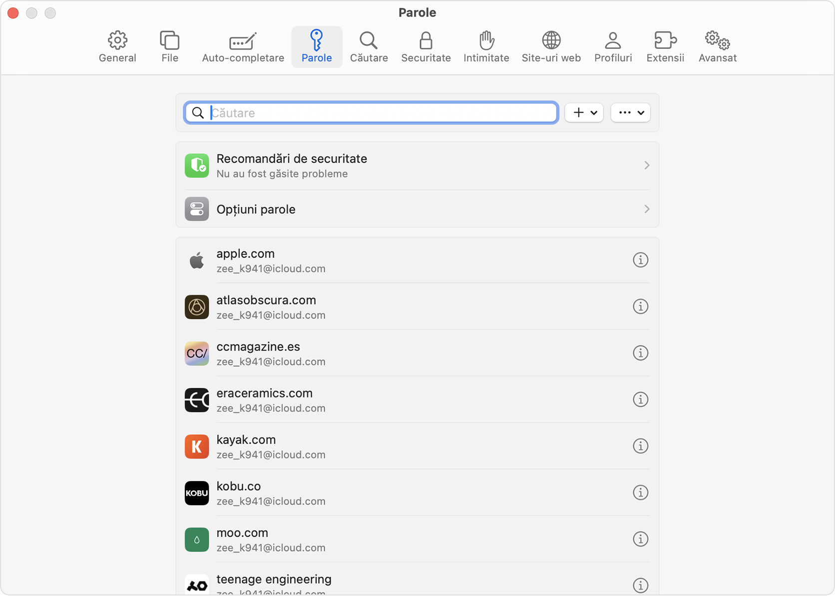Select the ccmagazine.es entry
835x596 pixels.
(417, 353)
